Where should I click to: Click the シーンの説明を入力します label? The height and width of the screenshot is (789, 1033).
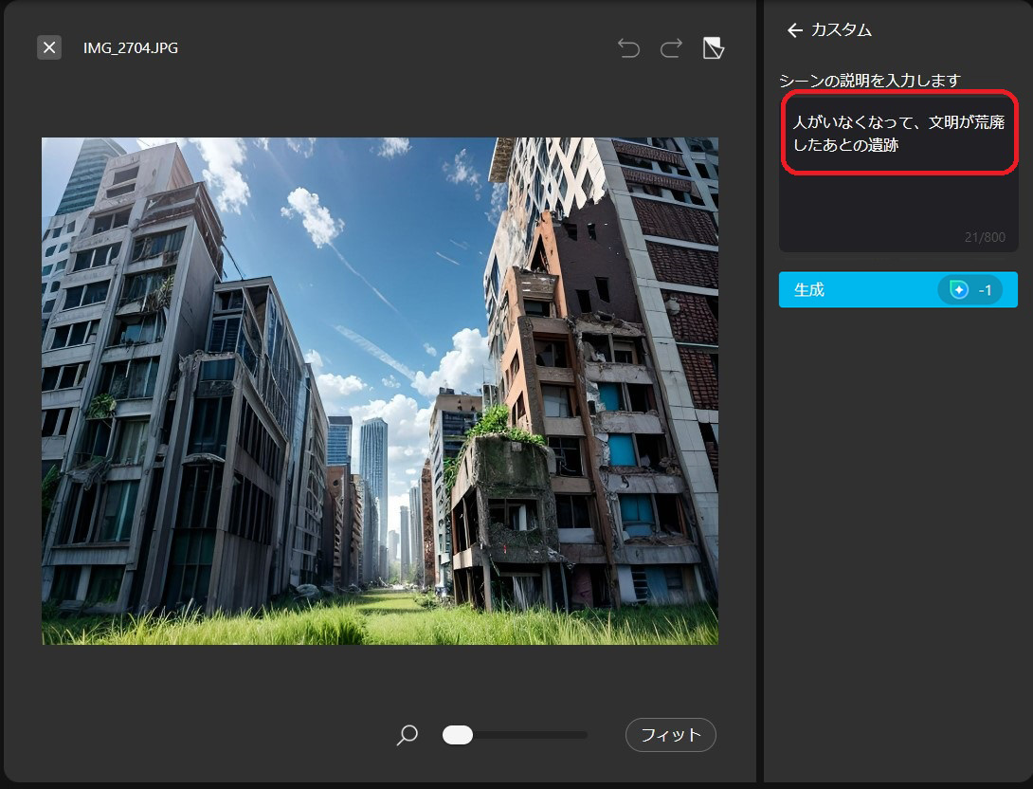coord(870,81)
